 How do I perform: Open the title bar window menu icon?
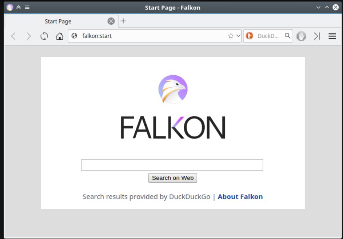point(10,7)
